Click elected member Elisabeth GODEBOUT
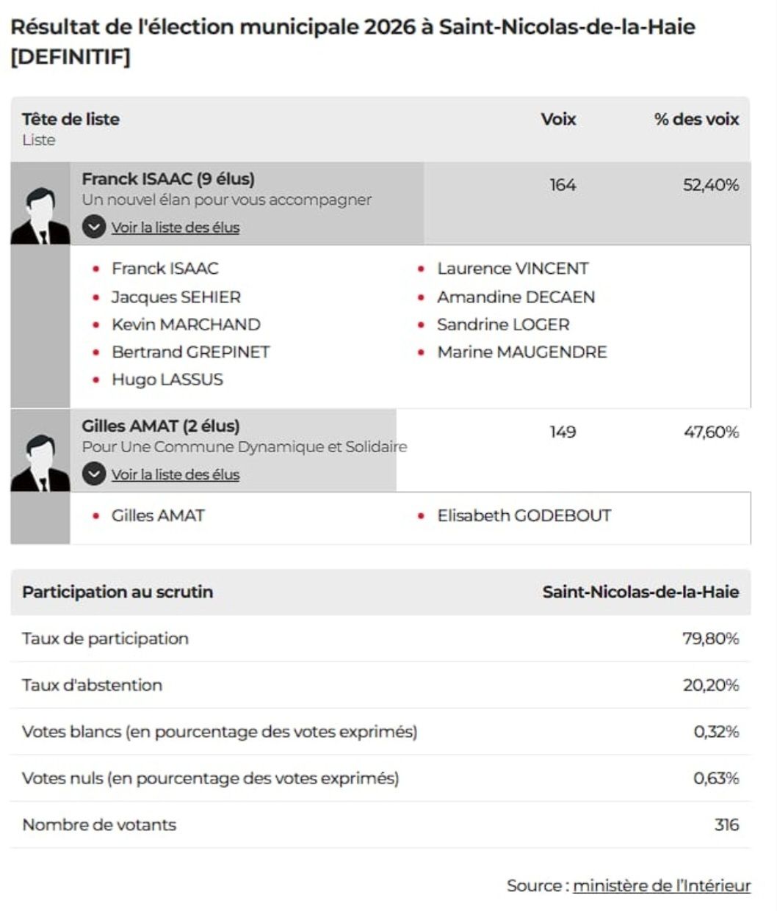 point(524,516)
